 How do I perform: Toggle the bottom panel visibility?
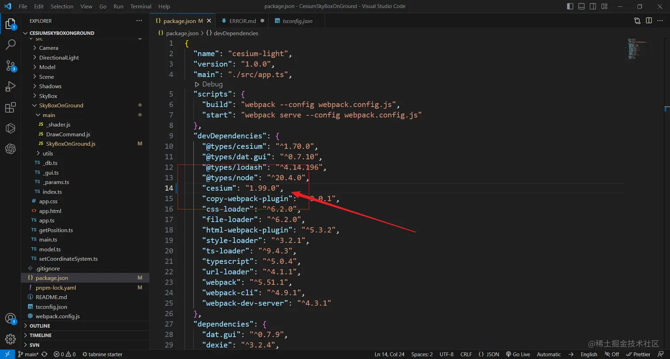tap(581, 6)
